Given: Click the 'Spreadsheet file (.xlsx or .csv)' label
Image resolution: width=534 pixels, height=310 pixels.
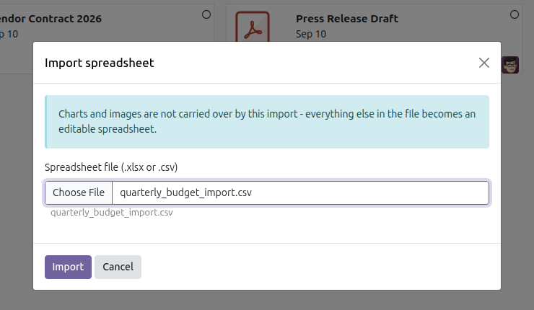Looking at the screenshot, I should (111, 167).
